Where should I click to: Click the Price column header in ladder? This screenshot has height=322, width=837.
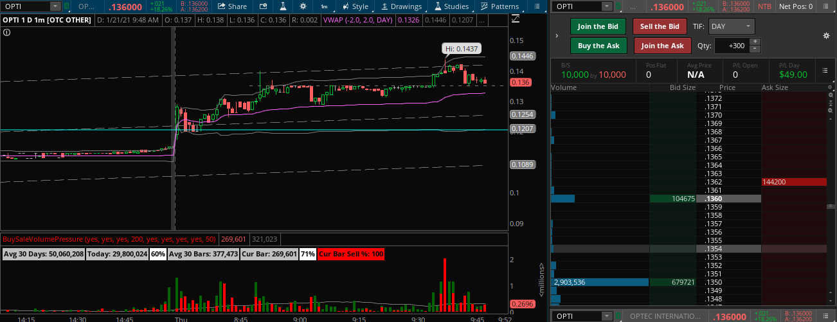tap(727, 87)
